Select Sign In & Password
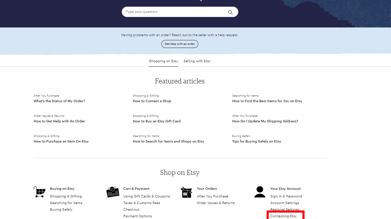Screen dimensions: 391x219 [x=286, y=196]
